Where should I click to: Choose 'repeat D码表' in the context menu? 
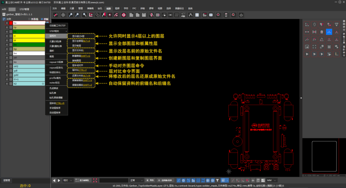click(x=57, y=62)
